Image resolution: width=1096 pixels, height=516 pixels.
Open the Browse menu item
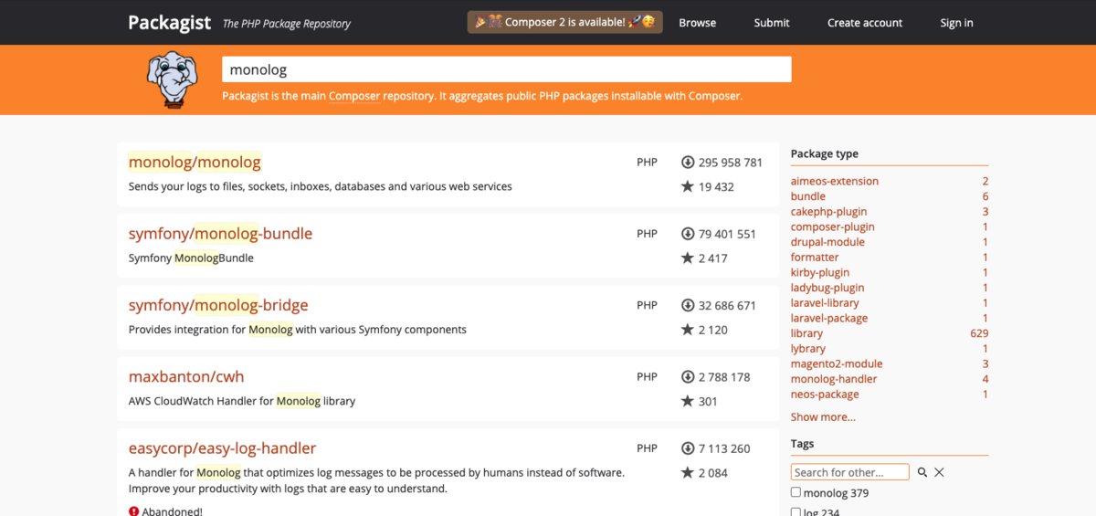click(x=697, y=23)
